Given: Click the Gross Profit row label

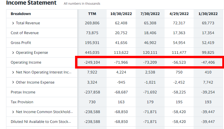Looking at the screenshot, I should [x=21, y=43].
